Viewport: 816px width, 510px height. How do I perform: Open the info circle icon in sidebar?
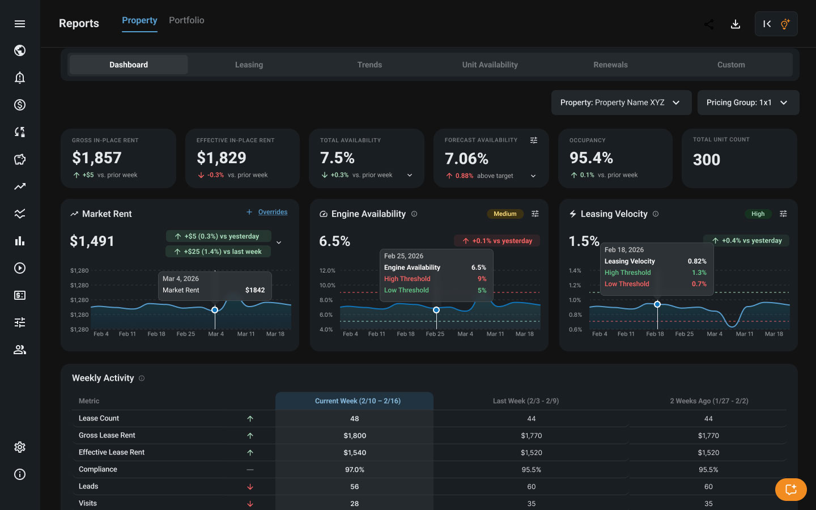pyautogui.click(x=20, y=474)
